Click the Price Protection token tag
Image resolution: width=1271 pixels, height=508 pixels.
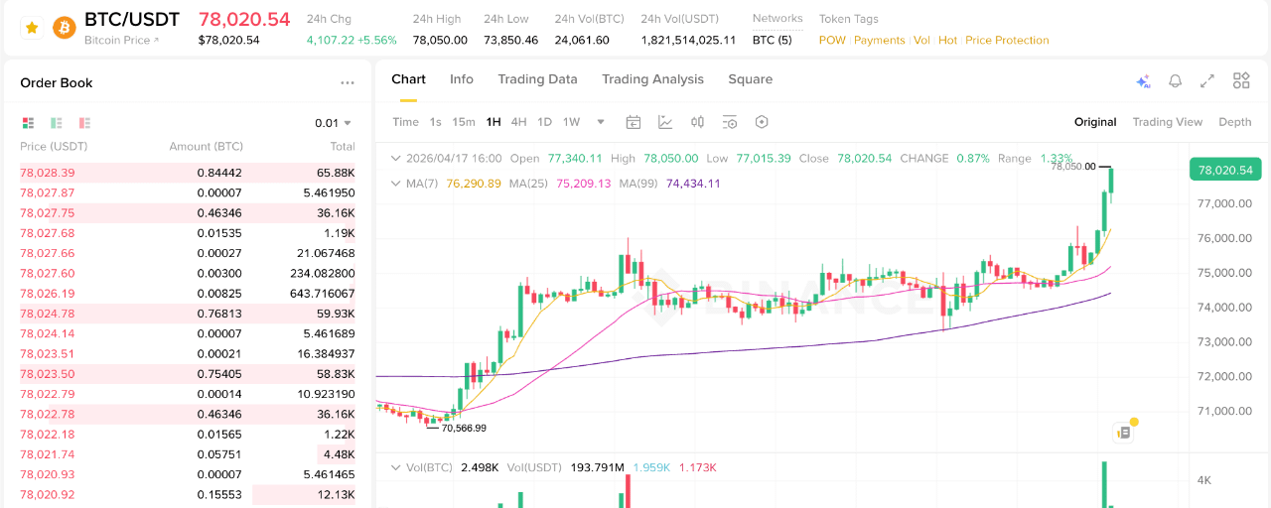[x=1007, y=41]
